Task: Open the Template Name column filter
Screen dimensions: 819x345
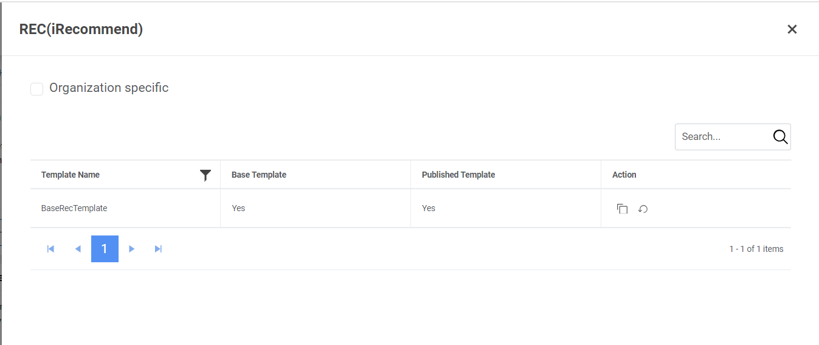Action: pyautogui.click(x=206, y=175)
